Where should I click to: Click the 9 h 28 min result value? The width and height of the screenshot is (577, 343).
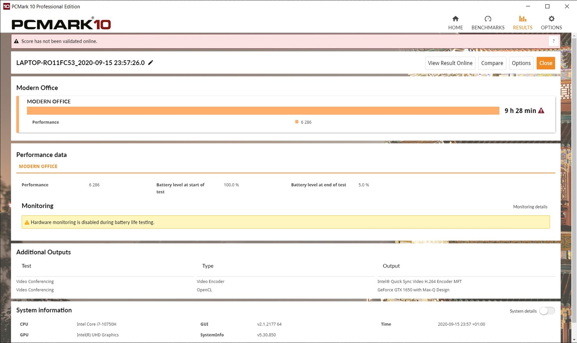[x=520, y=110]
